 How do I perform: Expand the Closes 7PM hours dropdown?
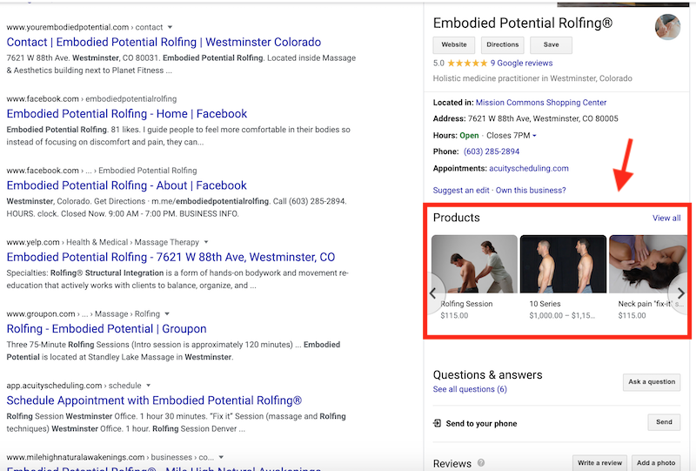coord(534,136)
